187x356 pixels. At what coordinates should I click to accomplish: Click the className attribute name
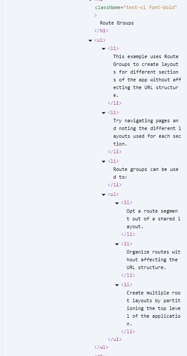click(107, 7)
